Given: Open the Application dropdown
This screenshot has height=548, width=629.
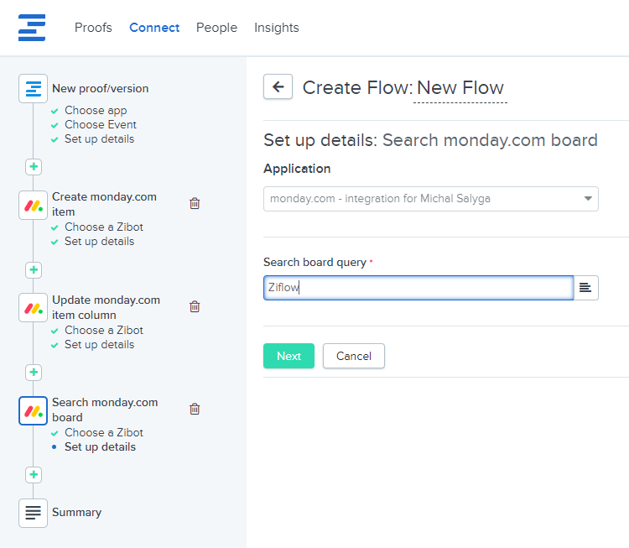Looking at the screenshot, I should 431,199.
